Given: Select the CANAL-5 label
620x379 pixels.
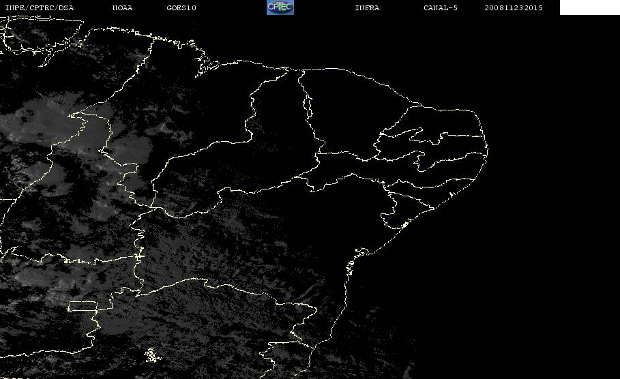Looking at the screenshot, I should pos(441,7).
